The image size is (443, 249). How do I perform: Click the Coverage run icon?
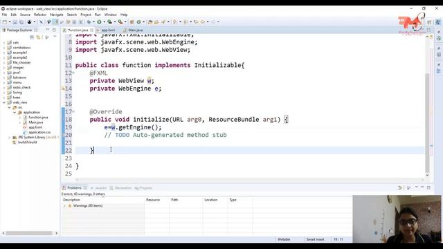pyautogui.click(x=109, y=22)
